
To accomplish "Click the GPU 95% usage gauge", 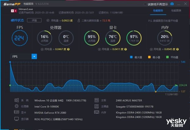I will (92, 38).
